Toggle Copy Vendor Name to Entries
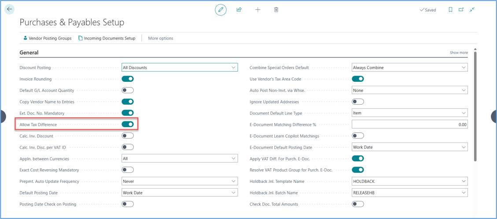 (x=128, y=102)
